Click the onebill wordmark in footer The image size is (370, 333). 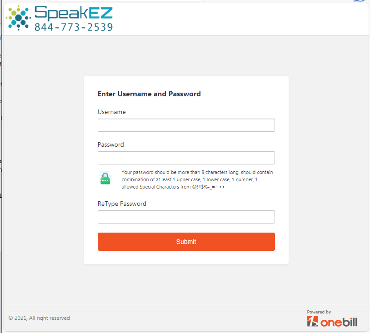(339, 322)
